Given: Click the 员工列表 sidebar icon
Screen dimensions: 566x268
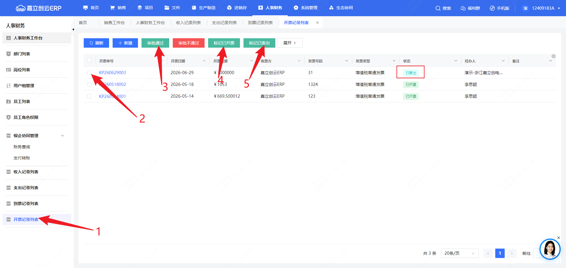Looking at the screenshot, I should click(9, 101).
